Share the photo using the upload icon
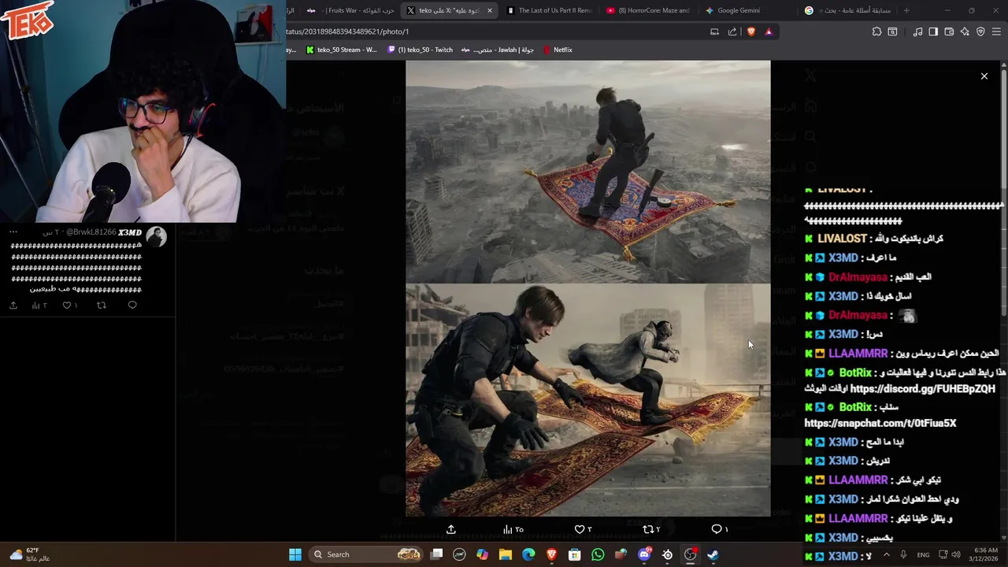This screenshot has height=567, width=1008. 450,530
